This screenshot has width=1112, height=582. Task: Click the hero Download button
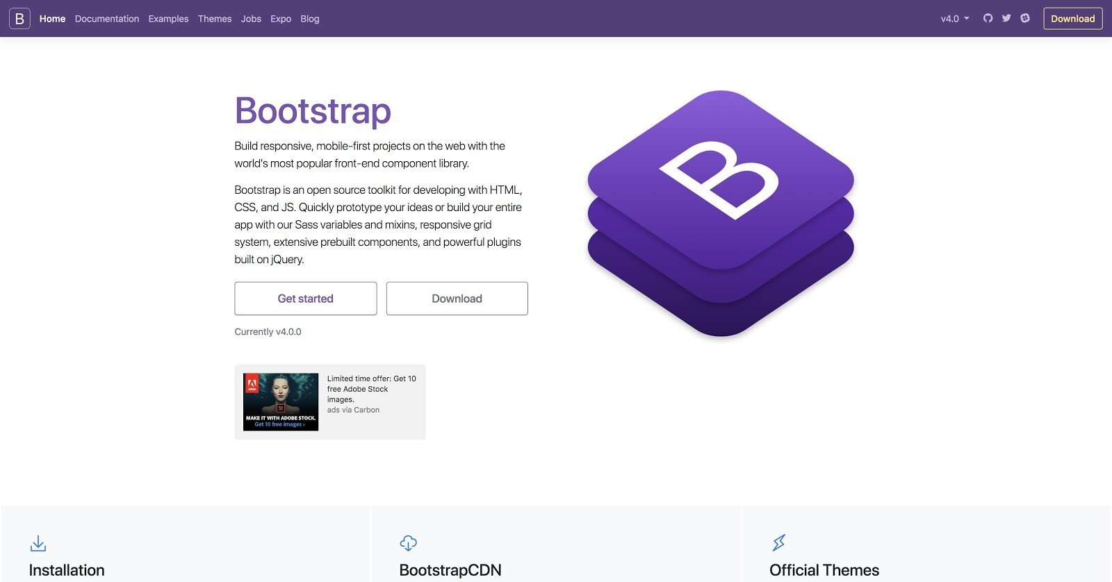[457, 299]
